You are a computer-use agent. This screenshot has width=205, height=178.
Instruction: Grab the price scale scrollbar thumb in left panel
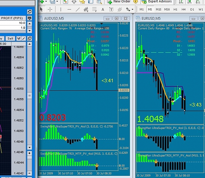[x=30, y=96]
